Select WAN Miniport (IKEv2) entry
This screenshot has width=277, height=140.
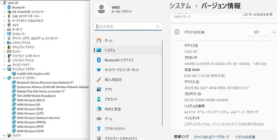[x=31, y=100]
